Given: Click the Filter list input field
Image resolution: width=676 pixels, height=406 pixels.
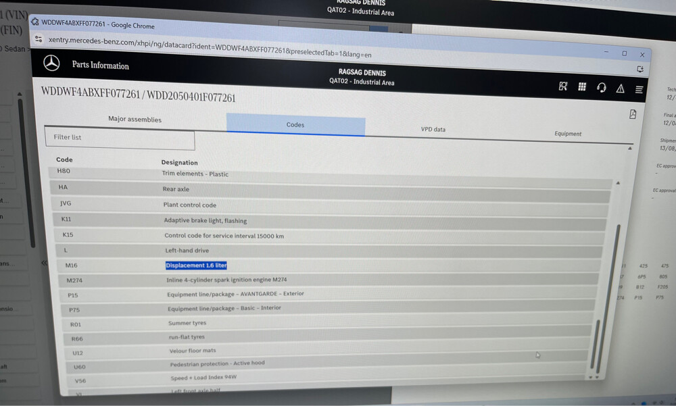Looking at the screenshot, I should pos(120,138).
